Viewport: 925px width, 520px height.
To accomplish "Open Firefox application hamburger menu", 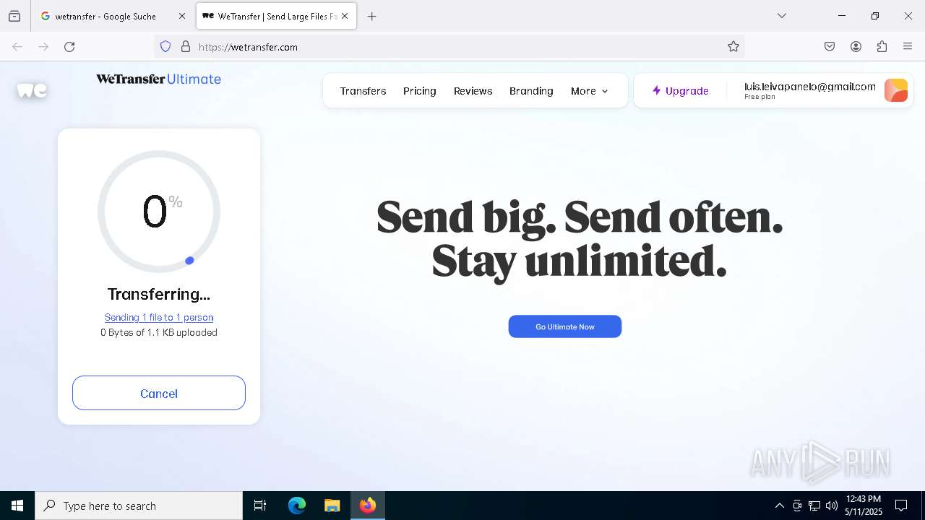I will [908, 47].
